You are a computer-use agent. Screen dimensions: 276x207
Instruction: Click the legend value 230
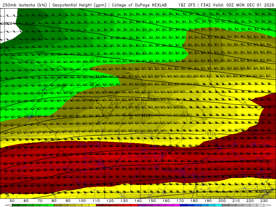[264, 201]
